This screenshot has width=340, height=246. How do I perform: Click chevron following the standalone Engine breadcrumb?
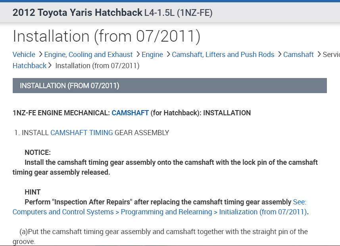(167, 55)
